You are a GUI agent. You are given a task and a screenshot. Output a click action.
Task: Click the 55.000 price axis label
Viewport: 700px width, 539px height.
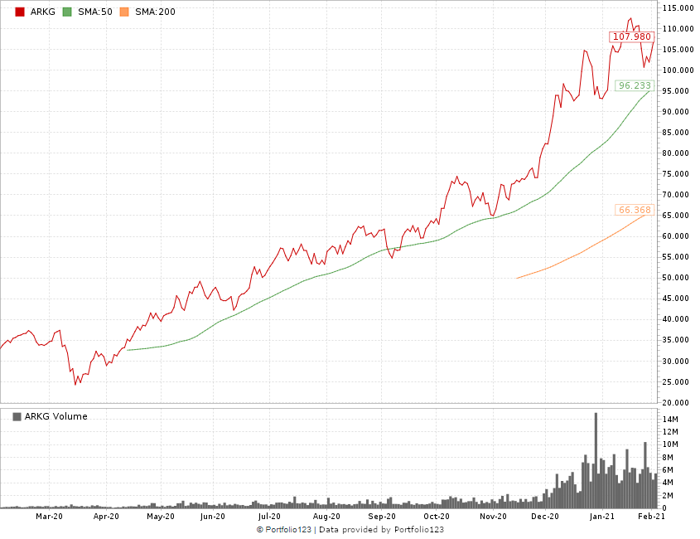(676, 257)
